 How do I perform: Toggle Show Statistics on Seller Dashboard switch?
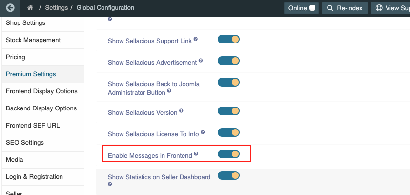pos(228,175)
